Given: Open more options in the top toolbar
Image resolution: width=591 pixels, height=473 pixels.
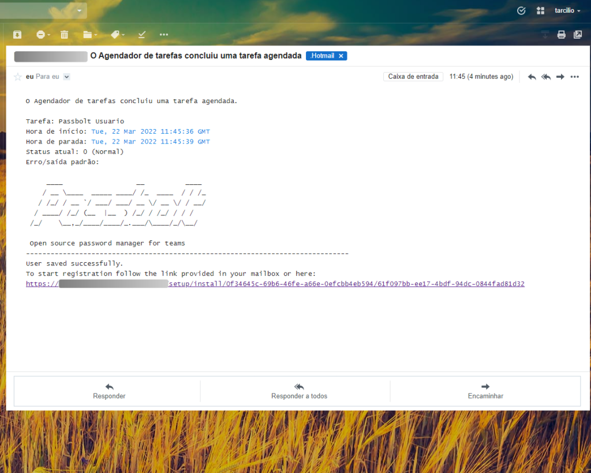Looking at the screenshot, I should pyautogui.click(x=164, y=35).
